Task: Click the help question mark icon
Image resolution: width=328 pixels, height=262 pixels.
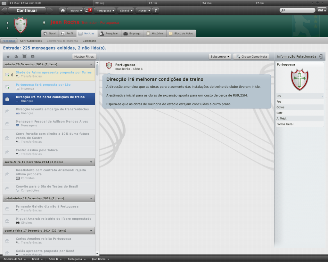Action: coord(156,11)
